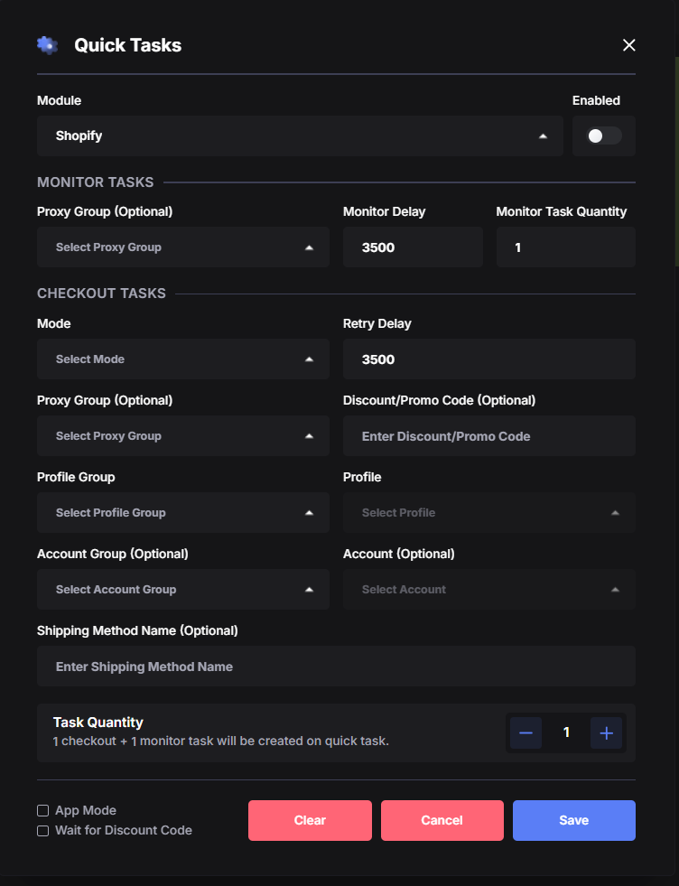Enable Wait for Discount Code checkbox
The height and width of the screenshot is (886, 679).
pyautogui.click(x=43, y=831)
